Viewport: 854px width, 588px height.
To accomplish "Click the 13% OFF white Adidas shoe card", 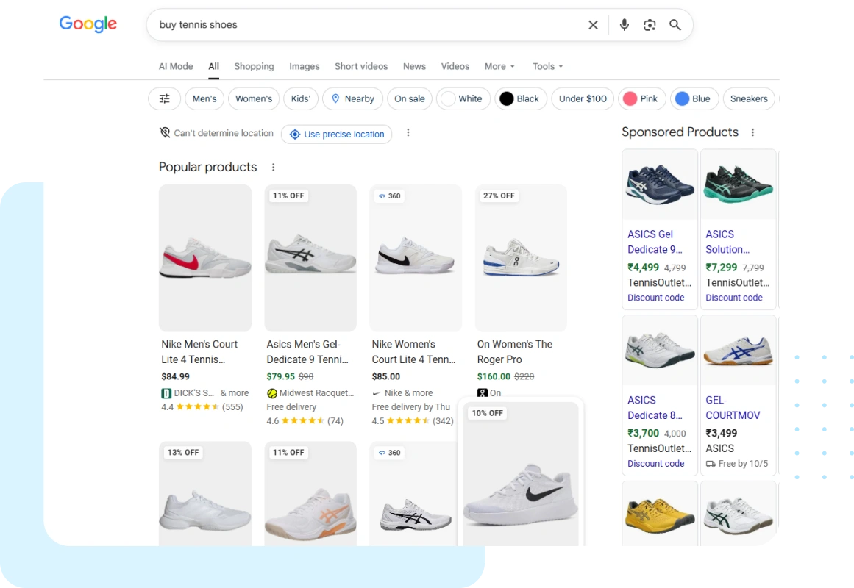I will click(x=205, y=494).
